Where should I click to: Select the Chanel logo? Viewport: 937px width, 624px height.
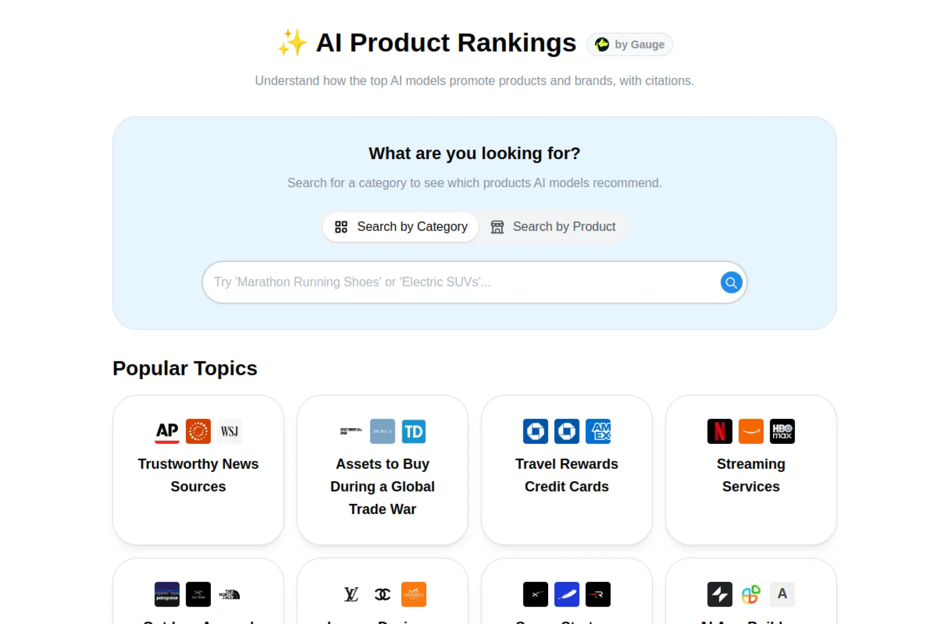(x=382, y=594)
